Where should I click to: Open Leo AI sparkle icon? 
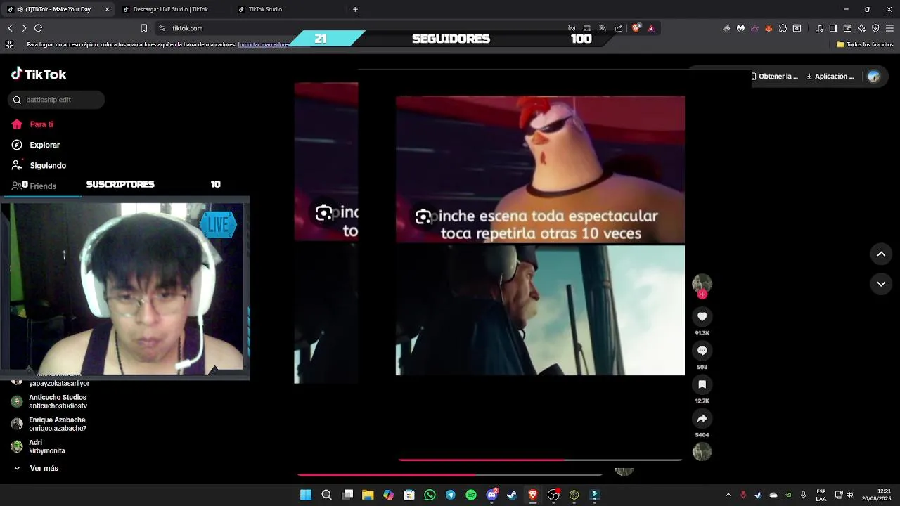click(x=861, y=28)
